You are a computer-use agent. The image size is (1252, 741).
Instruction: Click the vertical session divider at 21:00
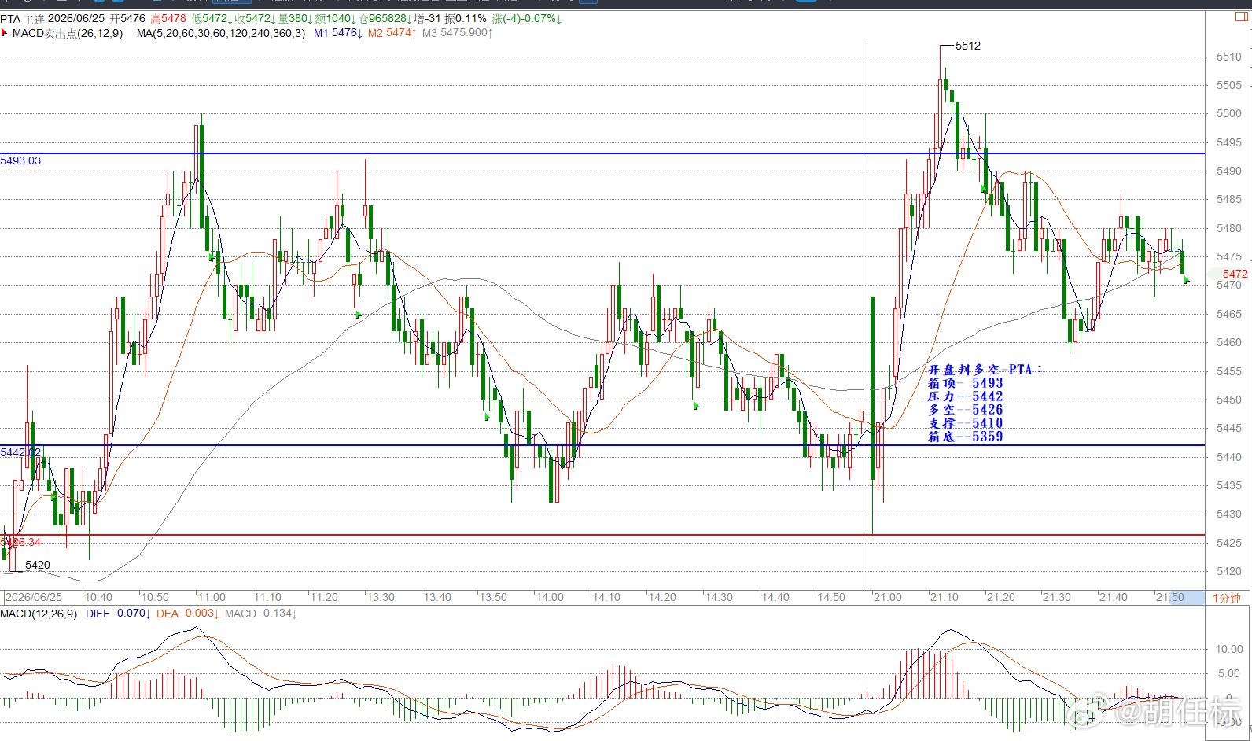[867, 315]
